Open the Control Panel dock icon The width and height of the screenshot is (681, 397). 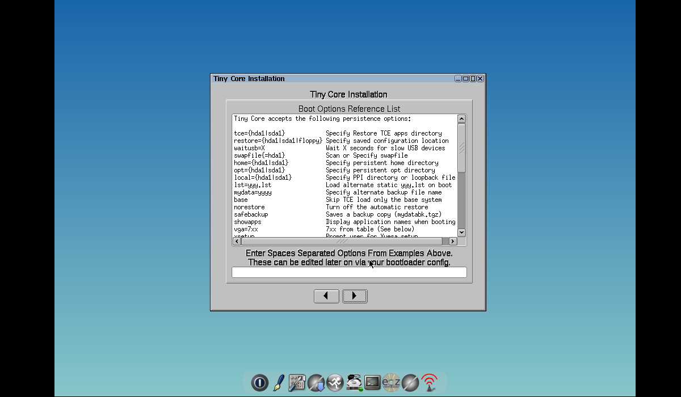point(297,383)
